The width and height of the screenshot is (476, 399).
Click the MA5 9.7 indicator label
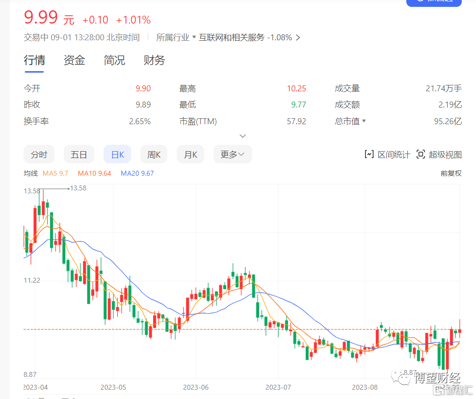tap(55, 173)
